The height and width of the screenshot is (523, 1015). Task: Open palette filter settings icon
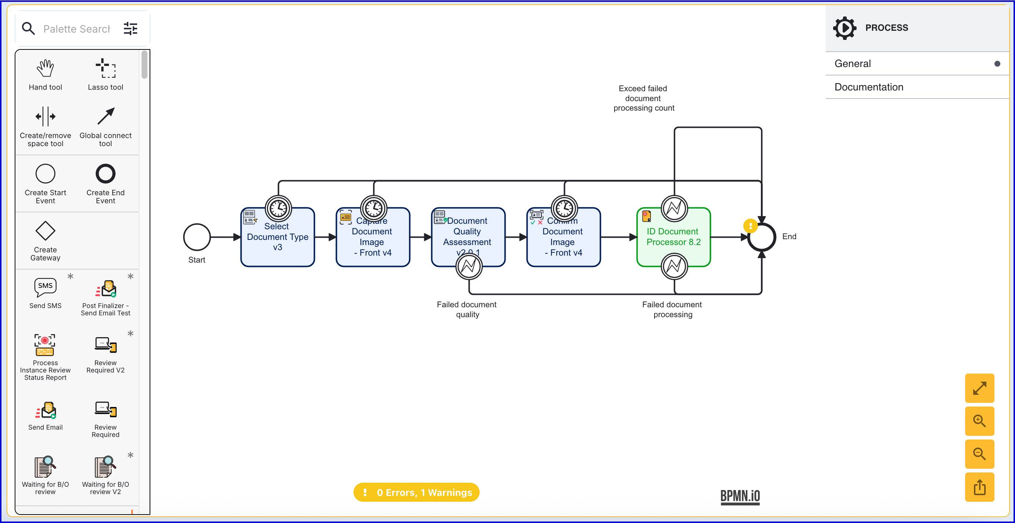(131, 29)
